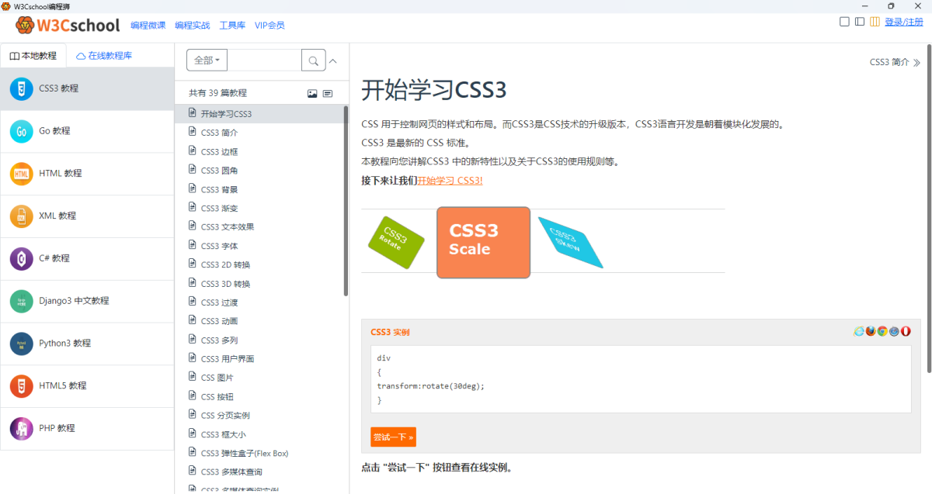Click the 尝试一下 button
Viewport: 932px width, 494px height.
[393, 437]
